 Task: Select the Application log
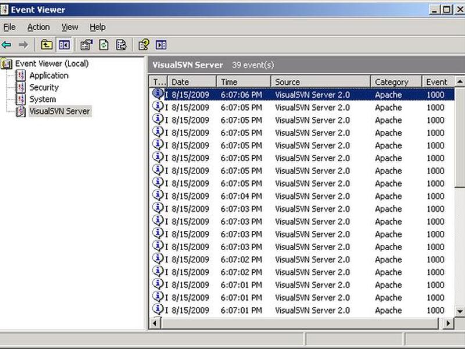point(49,76)
